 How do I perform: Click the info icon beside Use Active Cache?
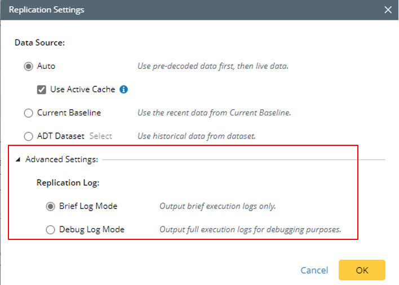click(124, 90)
